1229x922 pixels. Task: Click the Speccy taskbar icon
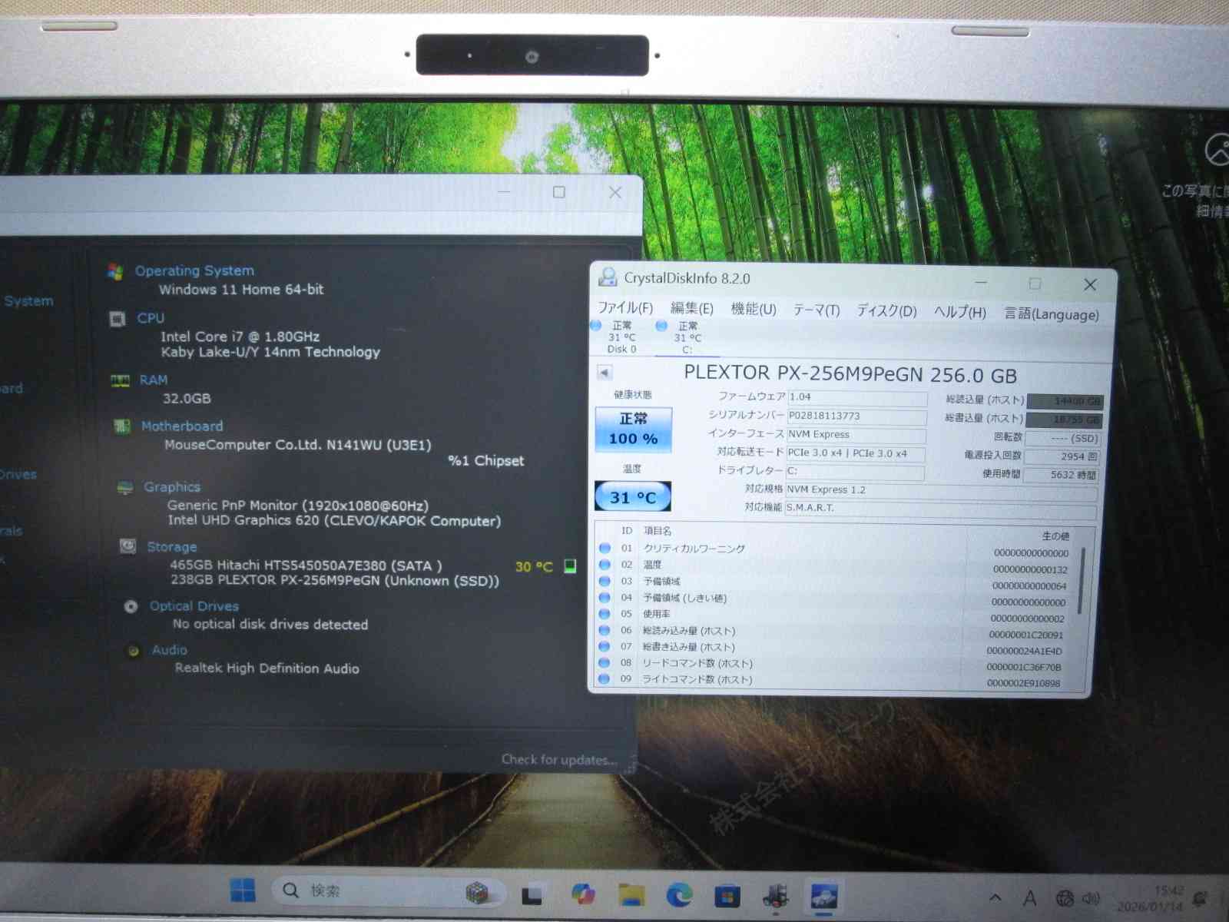click(x=775, y=896)
